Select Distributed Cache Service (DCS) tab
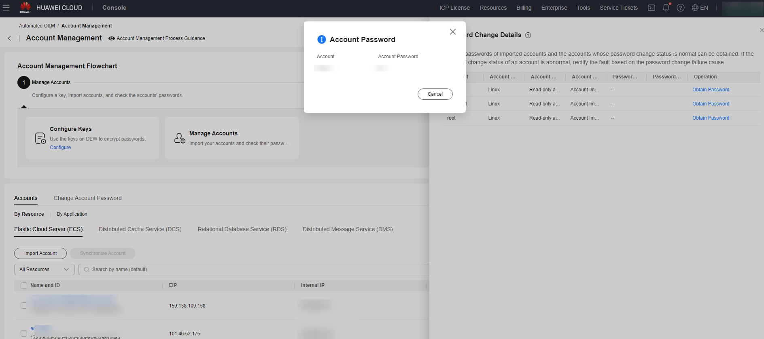The width and height of the screenshot is (764, 339). [x=140, y=229]
